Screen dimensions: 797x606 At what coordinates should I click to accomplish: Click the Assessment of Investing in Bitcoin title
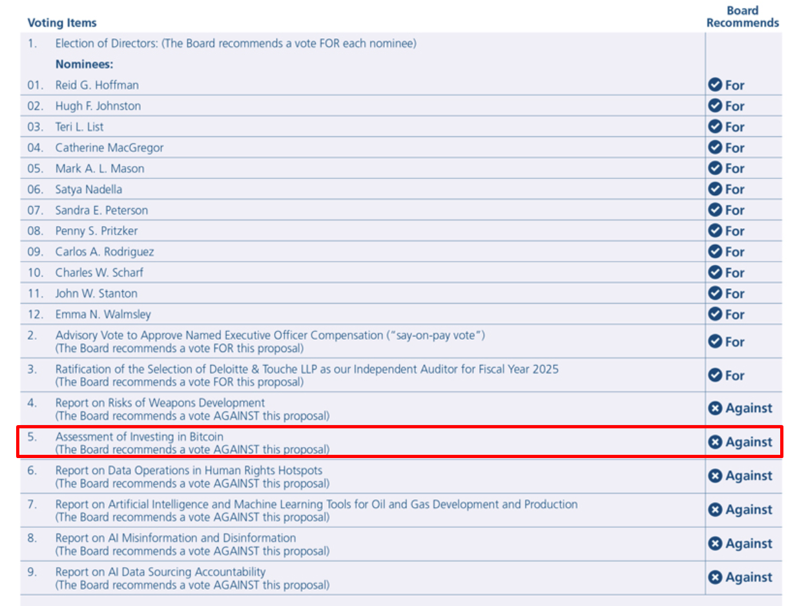140,437
